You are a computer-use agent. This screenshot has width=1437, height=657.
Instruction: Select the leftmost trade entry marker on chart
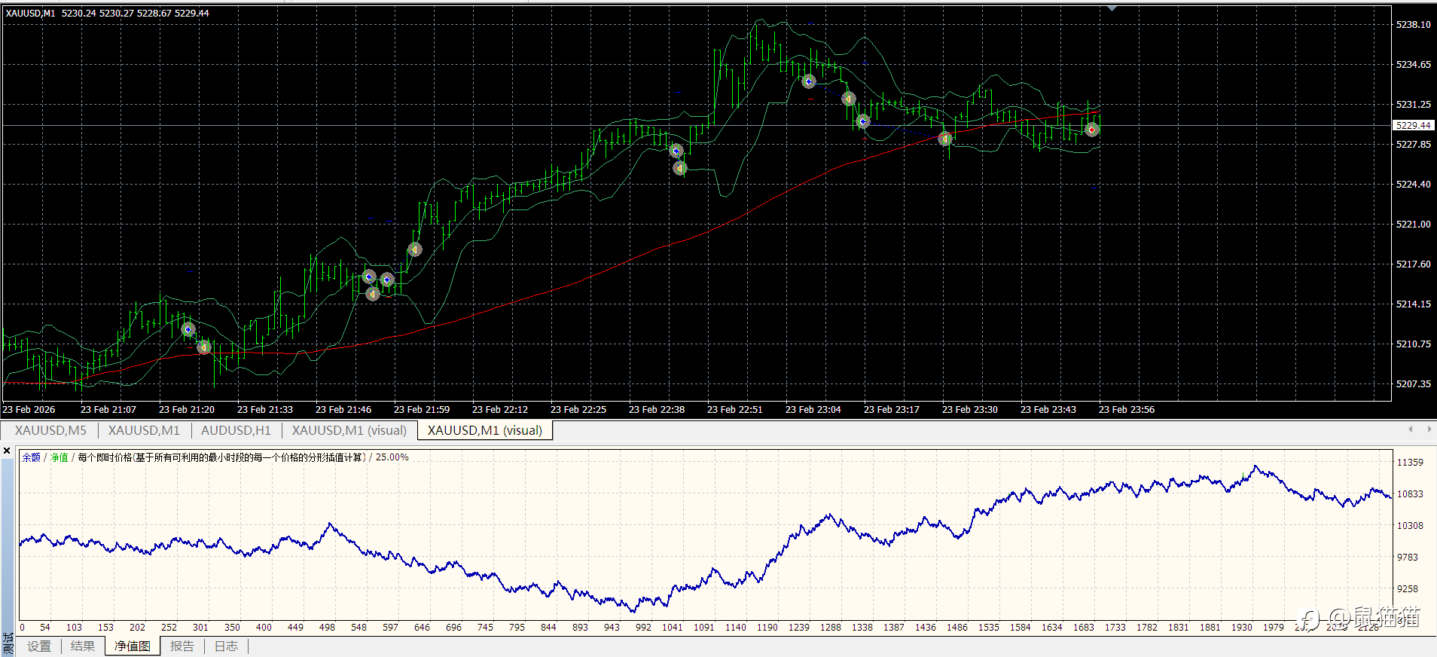188,329
